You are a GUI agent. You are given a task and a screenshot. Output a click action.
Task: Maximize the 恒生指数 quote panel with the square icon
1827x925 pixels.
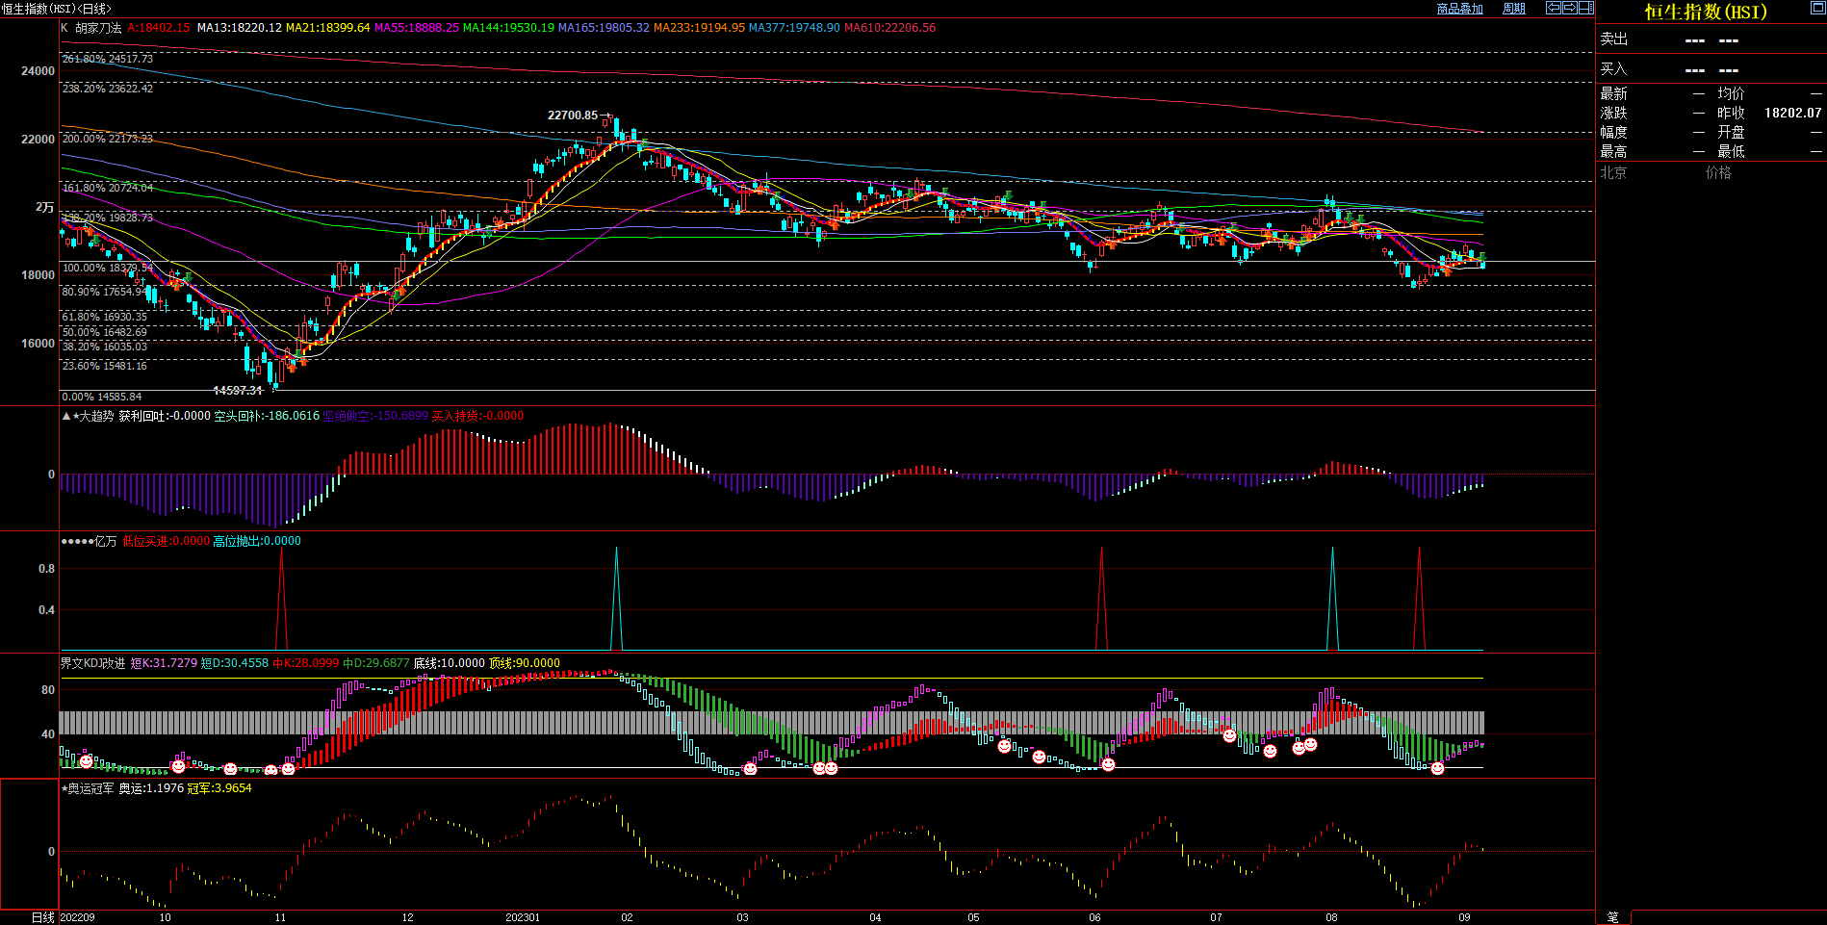click(1817, 9)
